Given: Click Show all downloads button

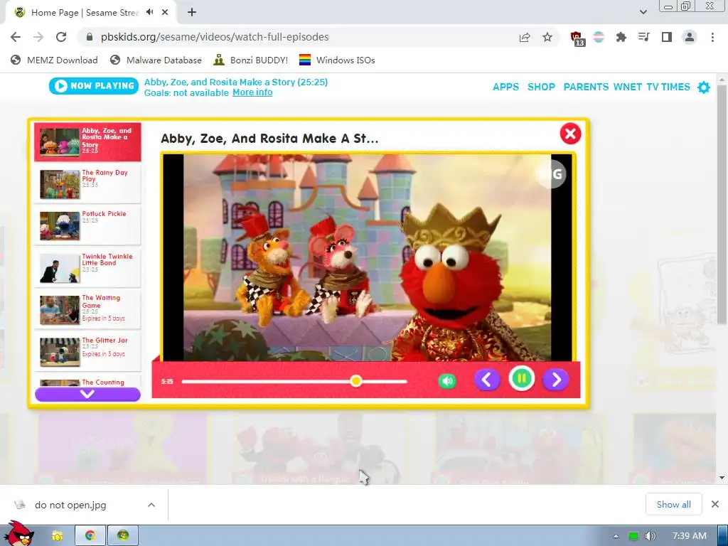Looking at the screenshot, I should point(674,504).
